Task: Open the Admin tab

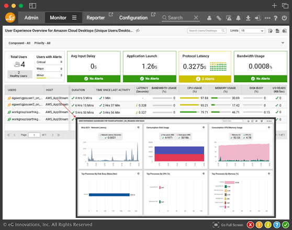Action: pos(31,18)
